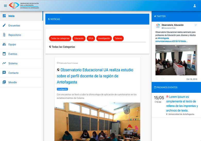Filter news by EPJA
201x141 pixels.
point(91,38)
